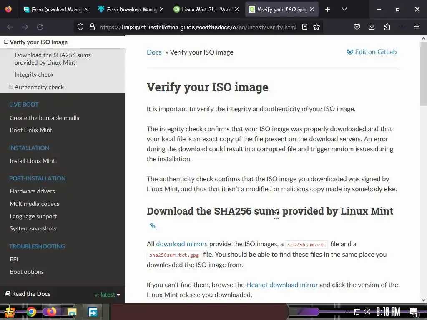Click the page vertical scrollbar thumb
The width and height of the screenshot is (427, 320).
coord(424,74)
